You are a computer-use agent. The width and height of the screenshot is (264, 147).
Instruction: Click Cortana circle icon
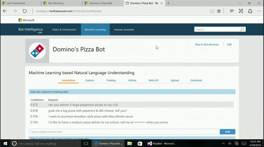pos(15,143)
